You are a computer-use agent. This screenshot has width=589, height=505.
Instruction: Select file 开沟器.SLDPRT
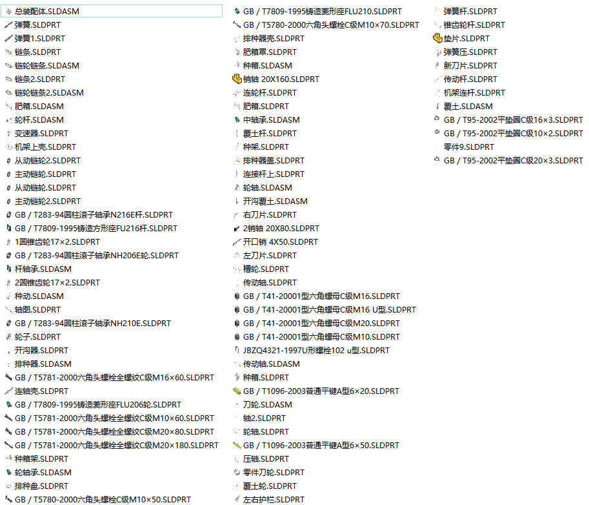[41, 351]
